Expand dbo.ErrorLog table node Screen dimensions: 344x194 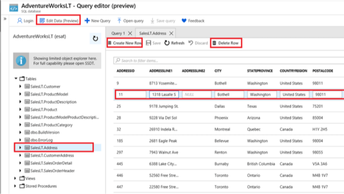[20, 140]
